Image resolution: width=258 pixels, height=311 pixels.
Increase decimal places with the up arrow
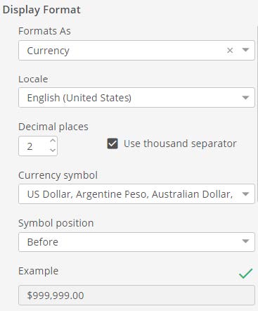point(53,141)
